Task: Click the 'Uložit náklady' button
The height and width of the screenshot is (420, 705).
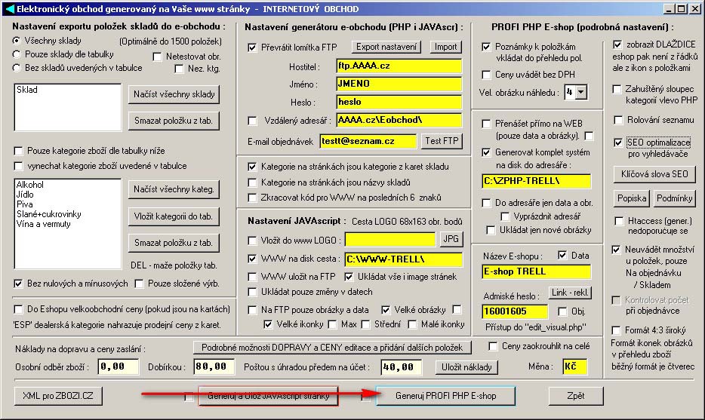Action: point(466,367)
